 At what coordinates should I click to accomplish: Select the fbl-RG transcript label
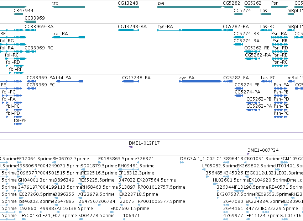(7, 41)
